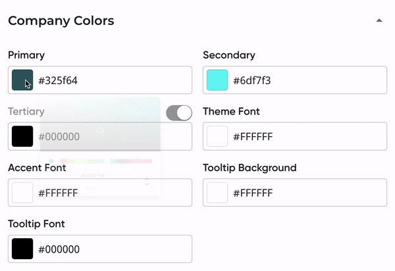This screenshot has height=271, width=395.
Task: Open the Tooltip Font black swatch
Action: click(22, 249)
